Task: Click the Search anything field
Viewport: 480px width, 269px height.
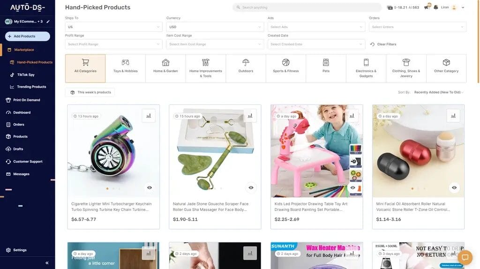Action: (x=307, y=7)
